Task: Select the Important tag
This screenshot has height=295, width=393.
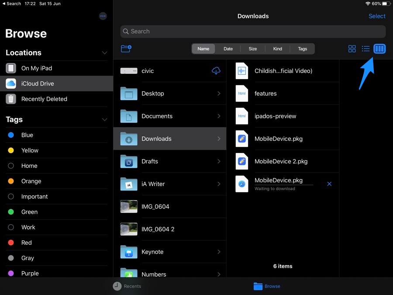Action: pyautogui.click(x=57, y=196)
